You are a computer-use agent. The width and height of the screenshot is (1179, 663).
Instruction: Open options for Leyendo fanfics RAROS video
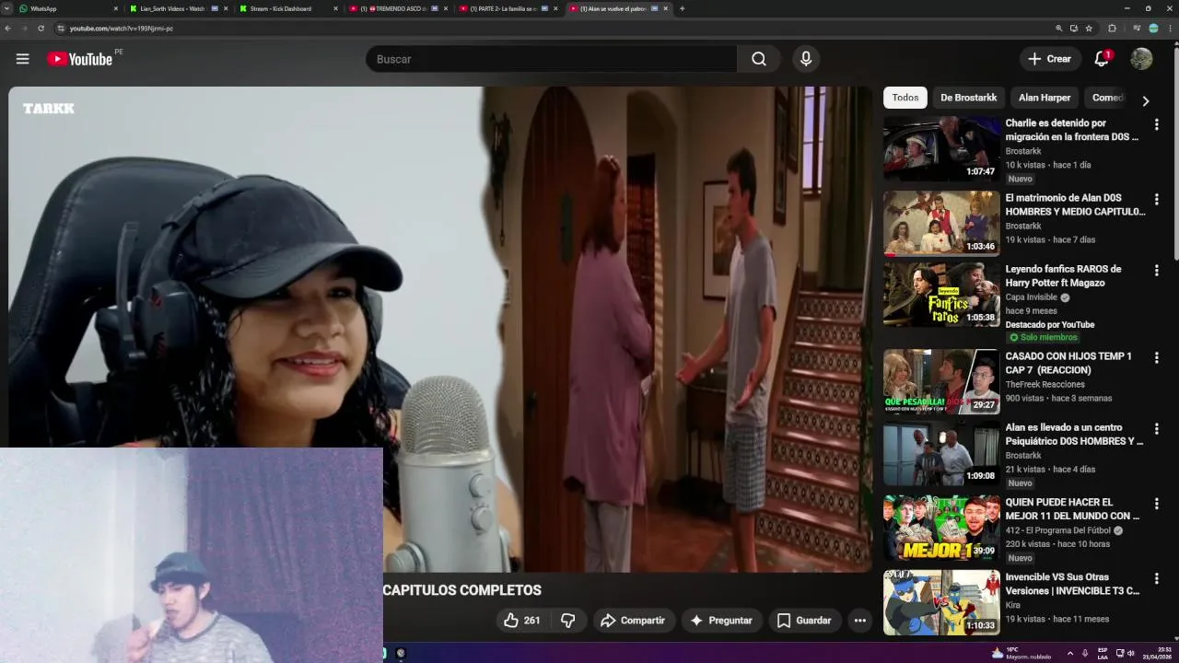pyautogui.click(x=1156, y=270)
